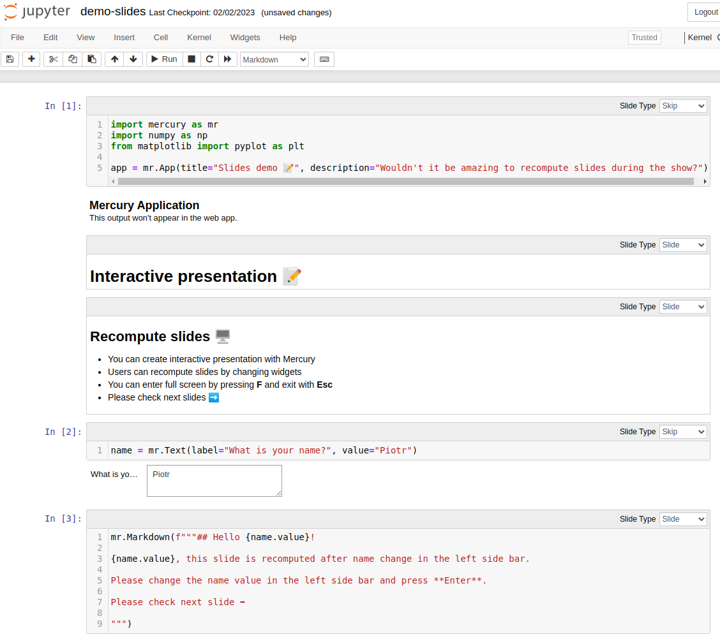
Task: Copy the selected cell
Action: point(72,59)
